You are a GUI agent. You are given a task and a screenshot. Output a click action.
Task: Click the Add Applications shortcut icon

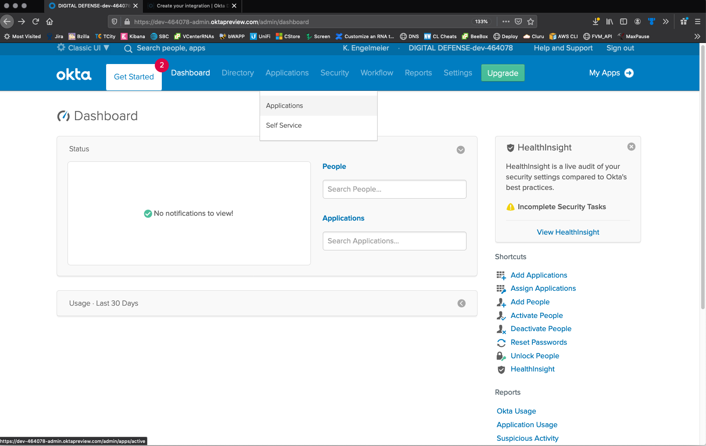pos(501,275)
